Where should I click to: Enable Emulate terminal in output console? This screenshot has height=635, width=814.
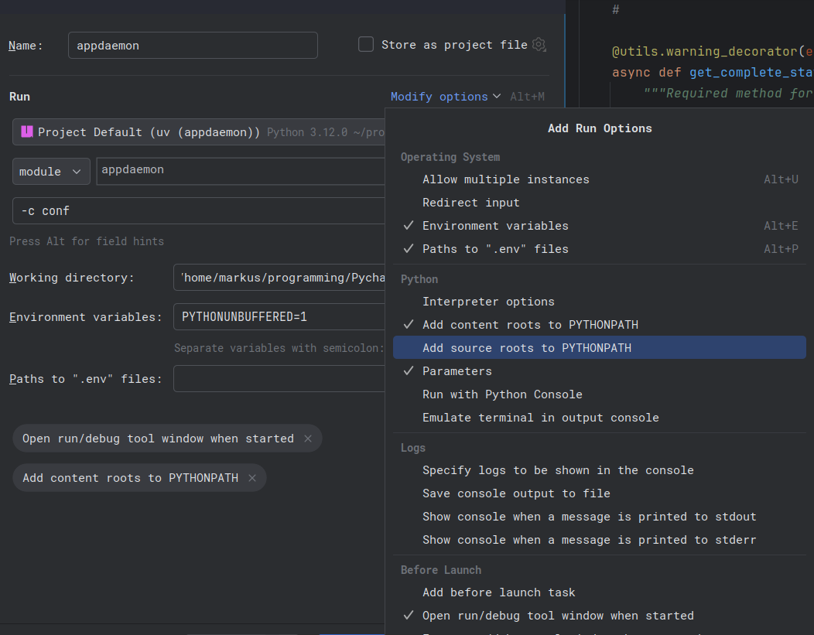600,418
